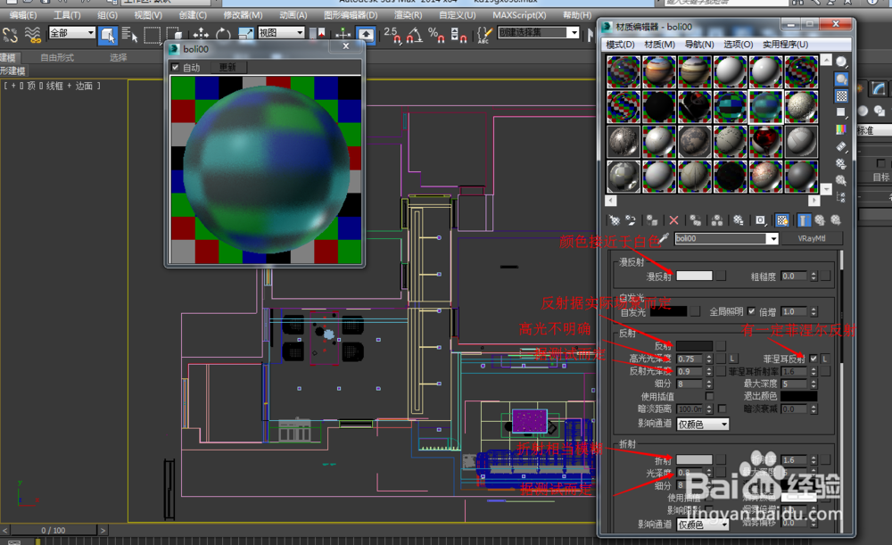Pick material from object with eyedropper
This screenshot has width=892, height=545.
click(x=664, y=238)
